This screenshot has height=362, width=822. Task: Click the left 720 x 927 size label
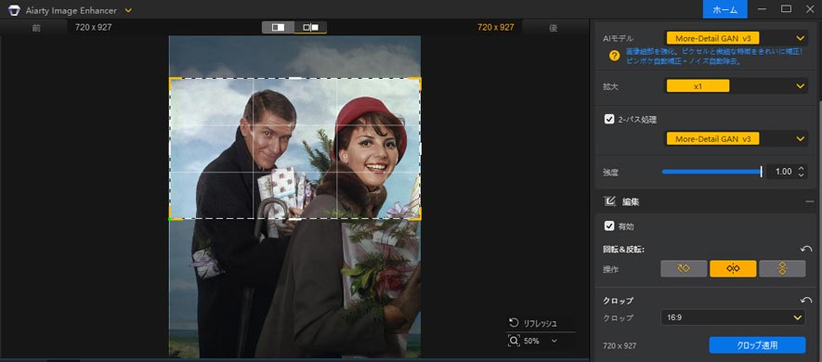point(93,27)
